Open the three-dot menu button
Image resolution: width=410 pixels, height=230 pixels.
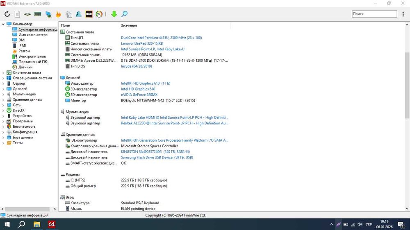(403, 14)
